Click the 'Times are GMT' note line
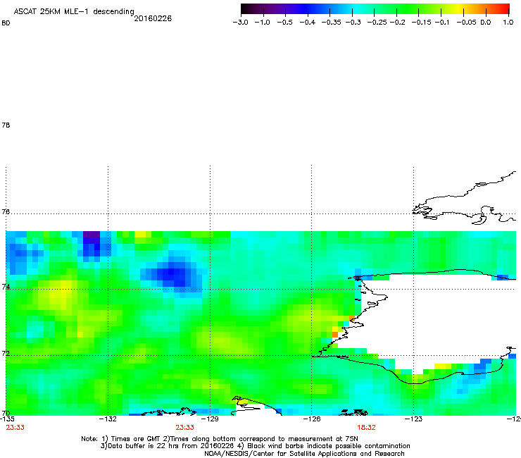Image resolution: width=521 pixels, height=458 pixels. click(220, 439)
